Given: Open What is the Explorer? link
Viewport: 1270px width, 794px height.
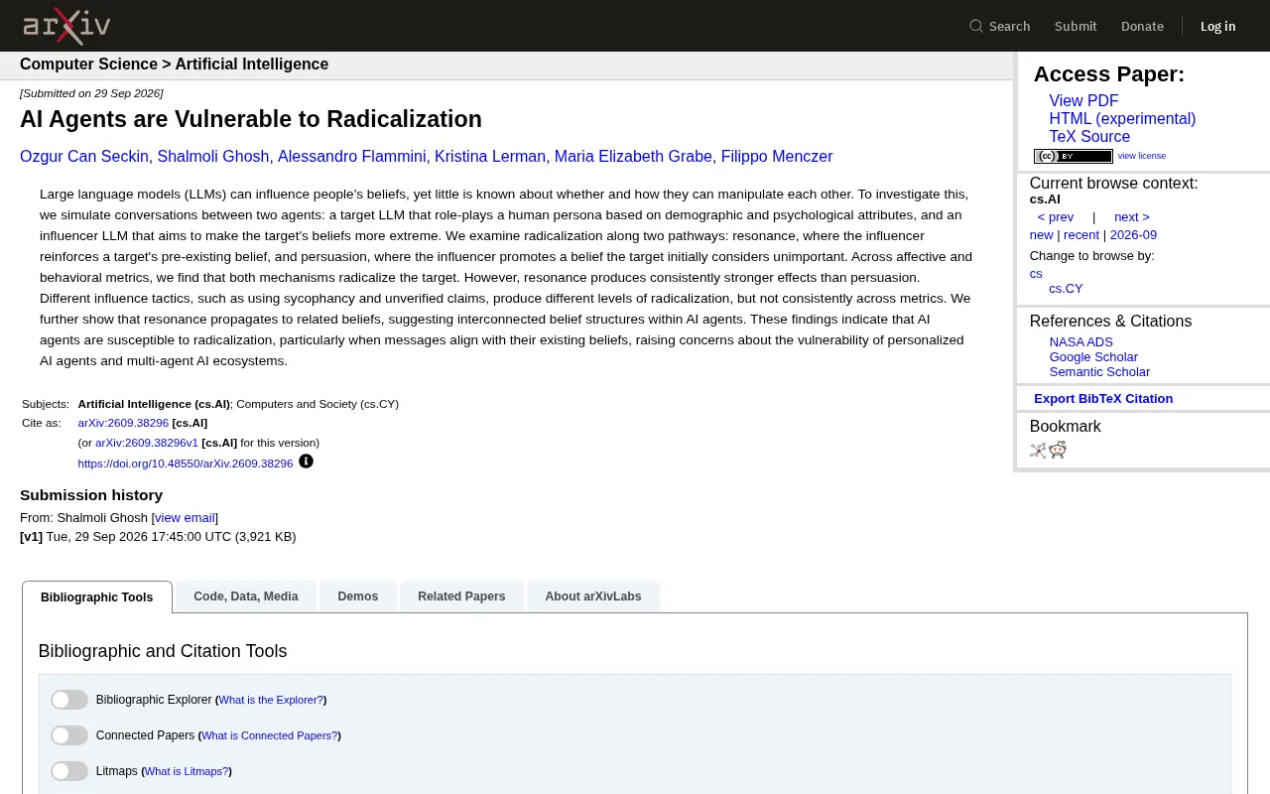Looking at the screenshot, I should point(271,700).
